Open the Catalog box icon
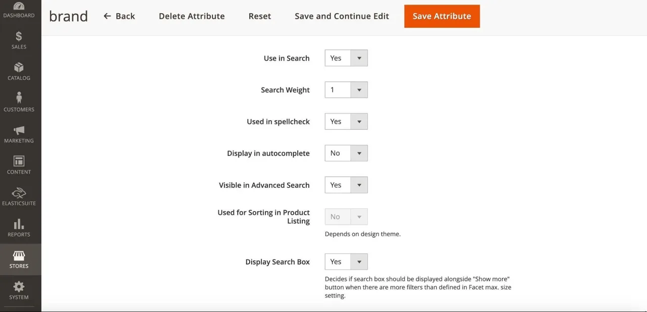 coord(19,67)
